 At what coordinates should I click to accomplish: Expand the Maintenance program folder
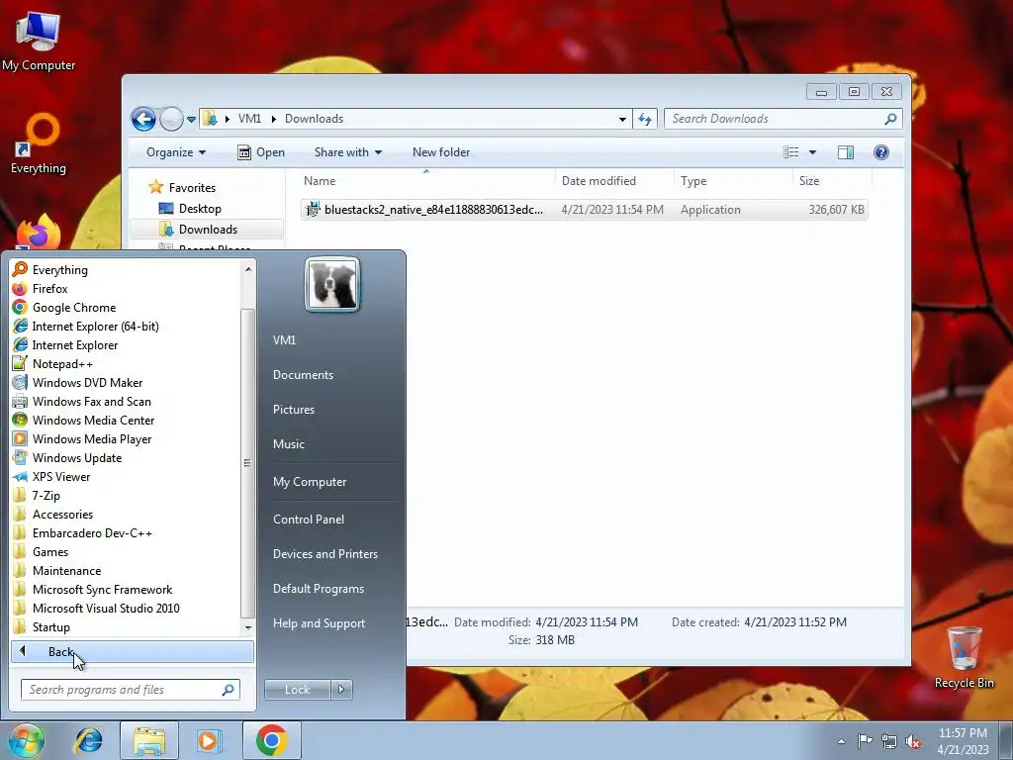(x=66, y=570)
